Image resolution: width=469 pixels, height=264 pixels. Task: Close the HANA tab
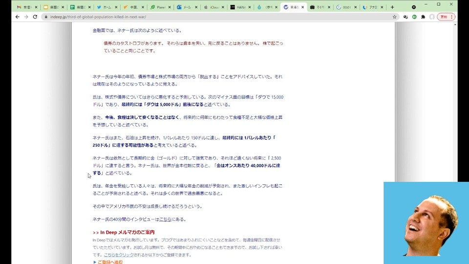pyautogui.click(x=250, y=7)
